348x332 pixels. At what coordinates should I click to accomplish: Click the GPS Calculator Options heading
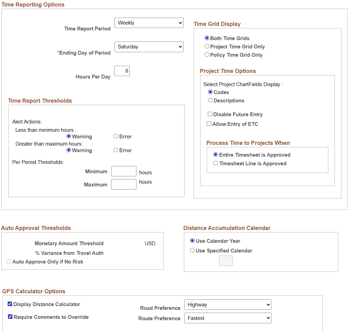tap(34, 291)
